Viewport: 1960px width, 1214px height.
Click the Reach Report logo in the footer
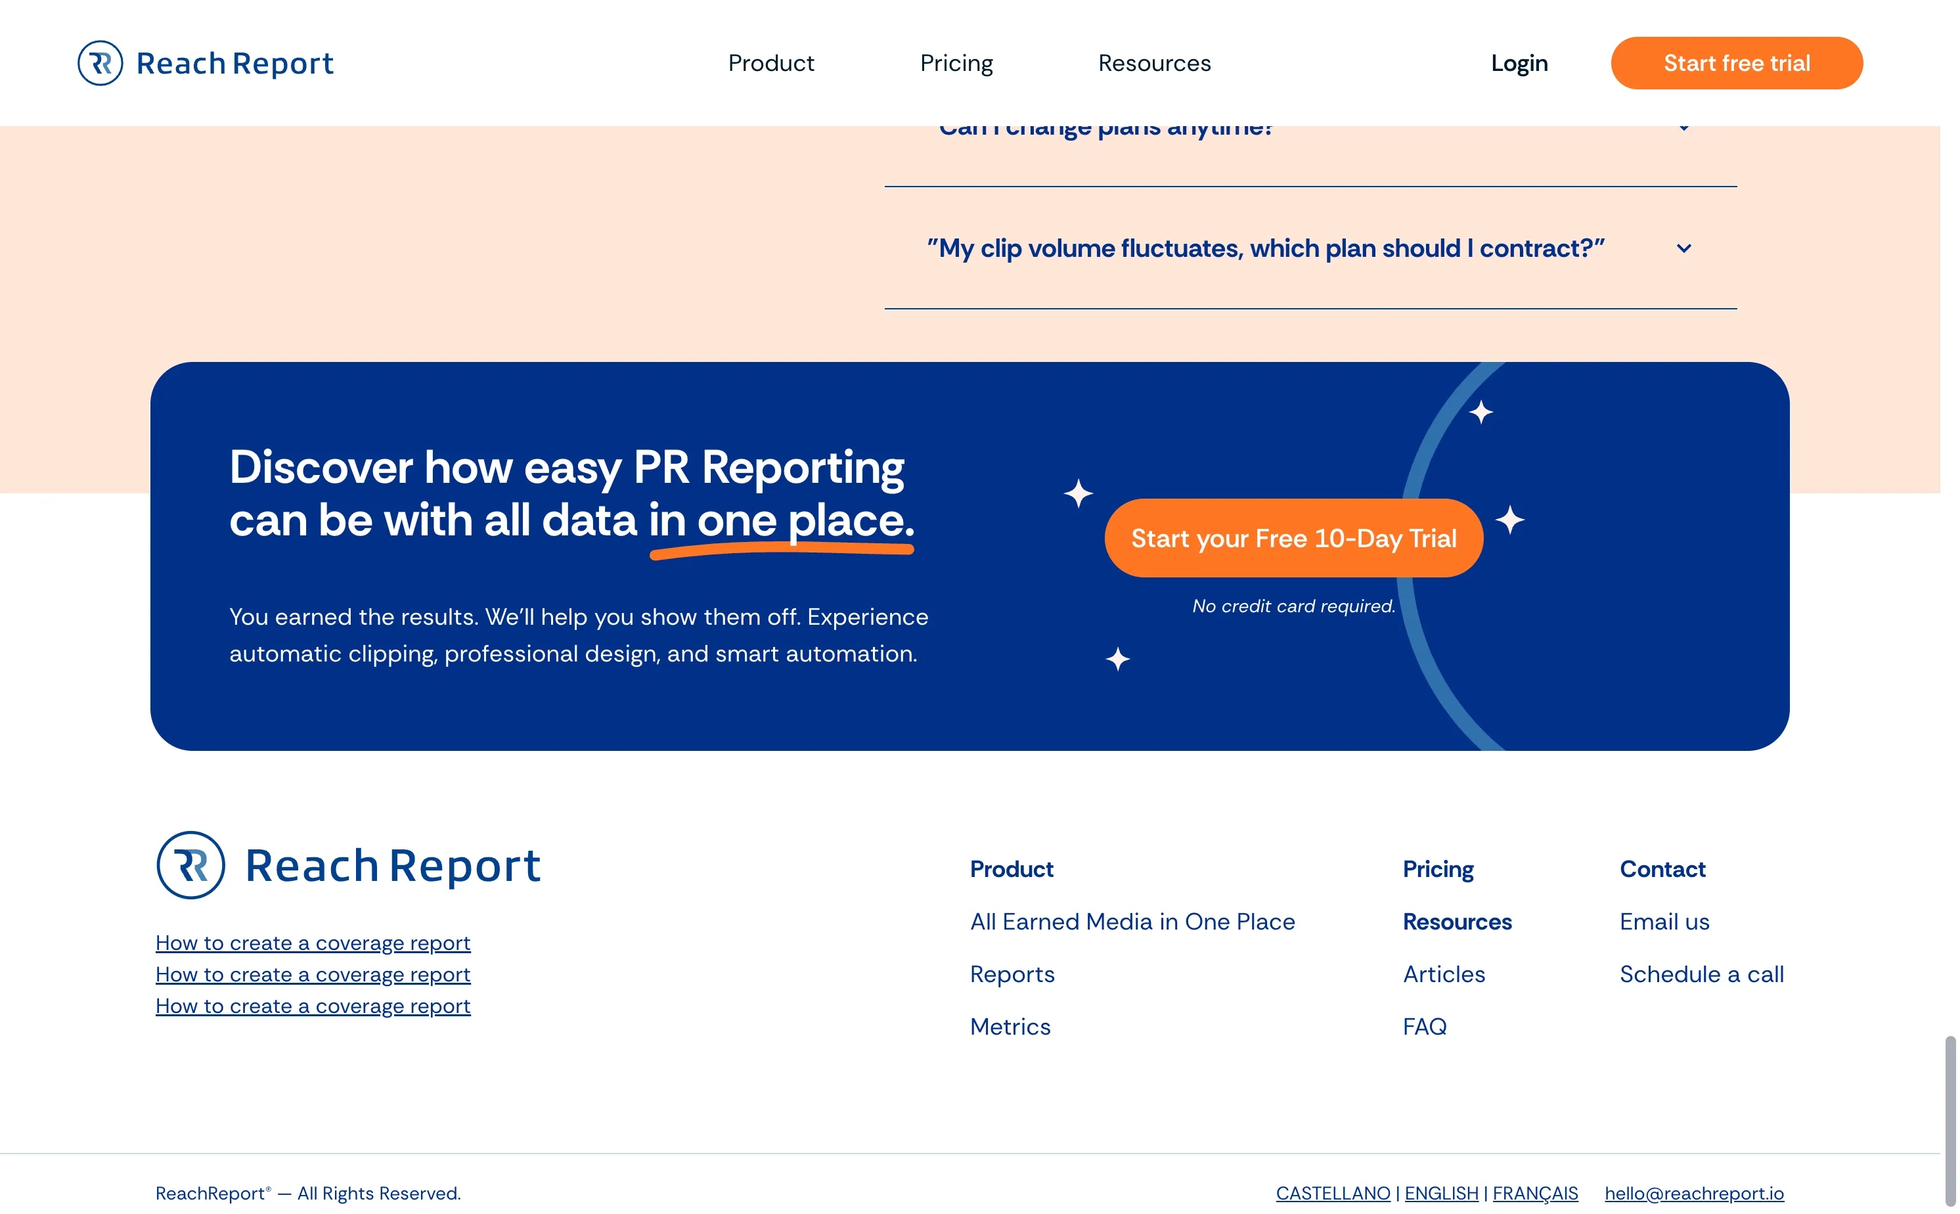click(x=349, y=866)
